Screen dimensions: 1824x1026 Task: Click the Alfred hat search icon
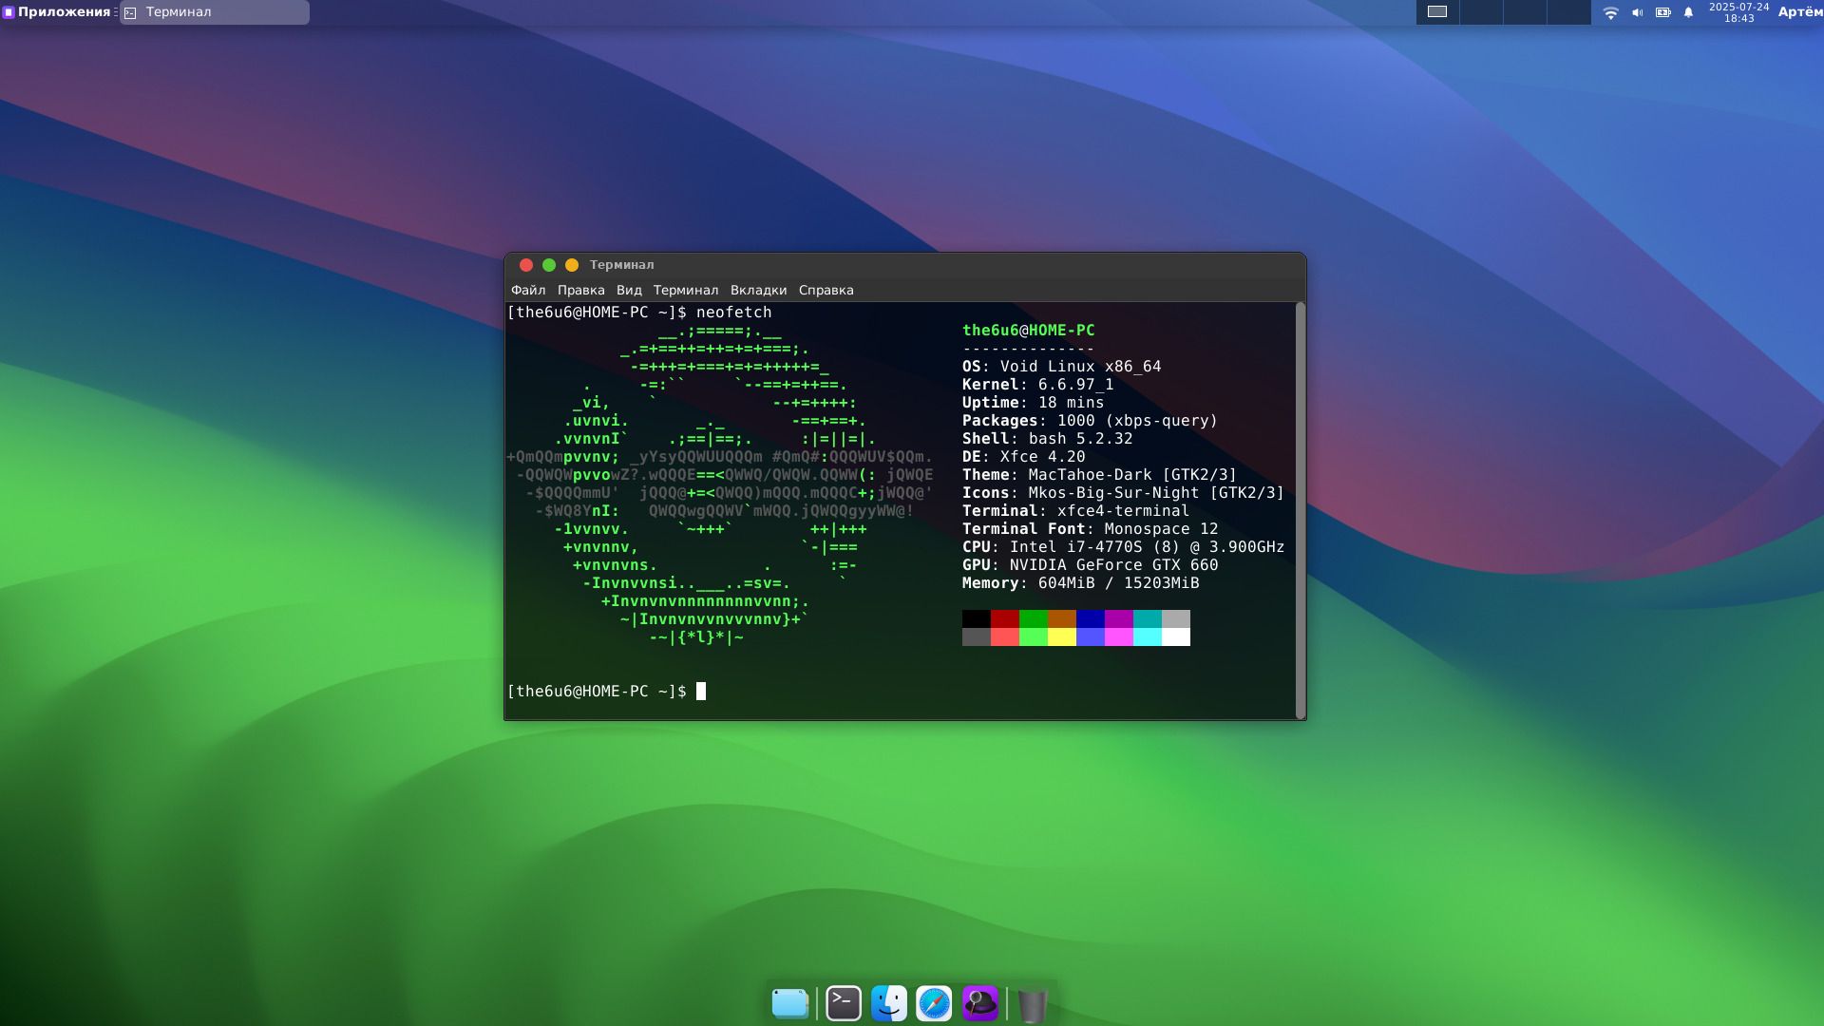tap(979, 1003)
